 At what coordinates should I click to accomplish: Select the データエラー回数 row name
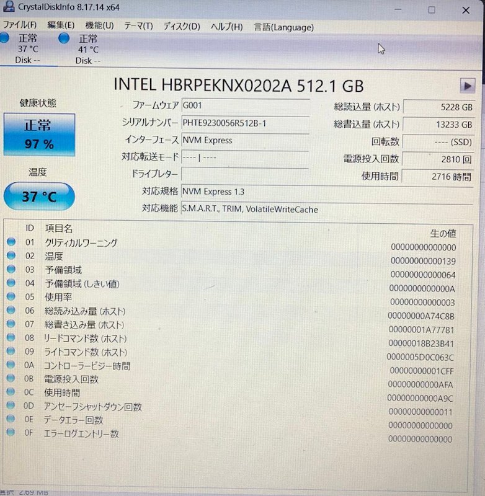pos(73,420)
